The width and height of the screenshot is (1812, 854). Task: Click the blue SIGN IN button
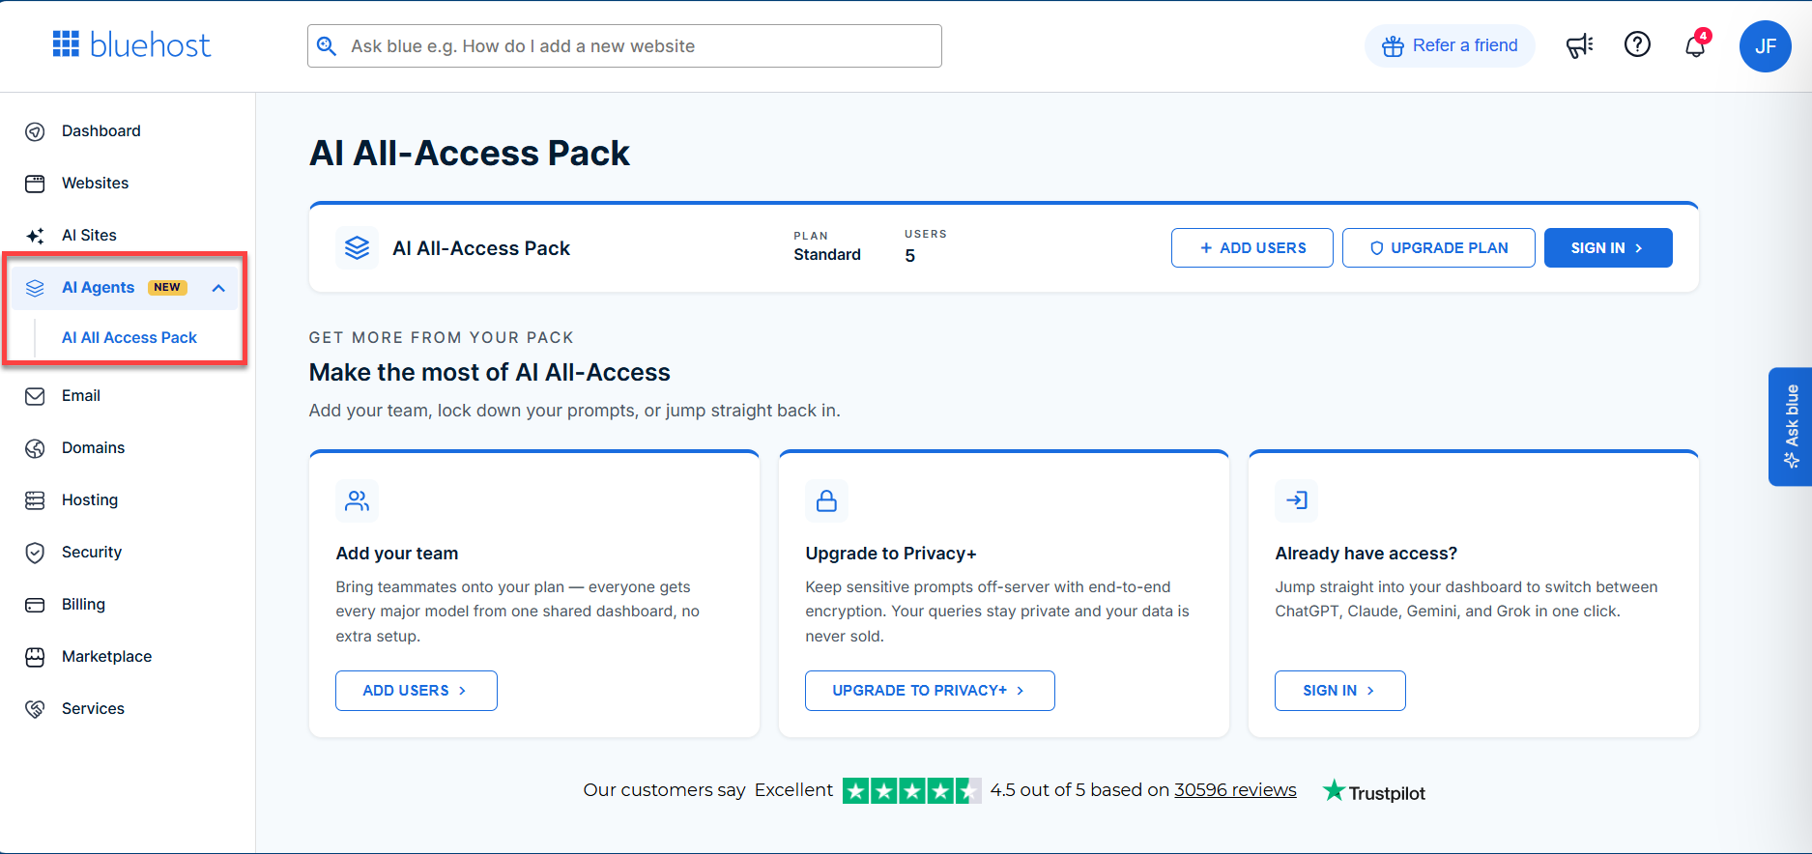pyautogui.click(x=1607, y=248)
